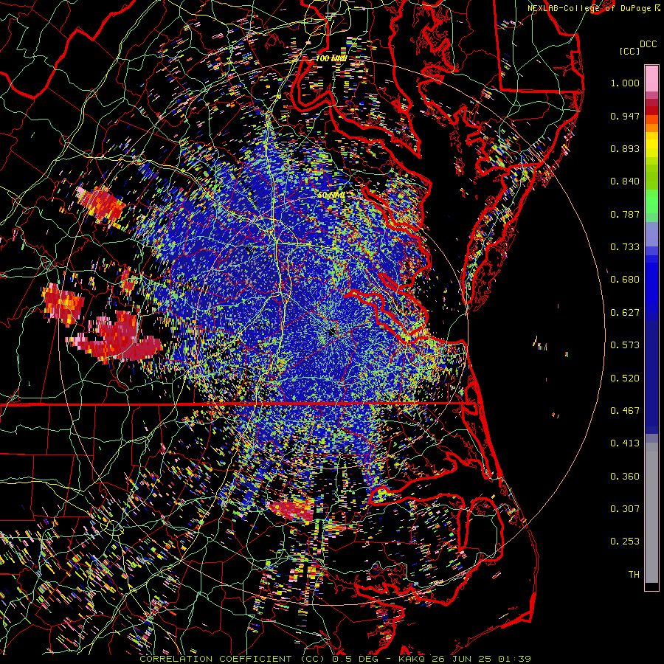This screenshot has width=664, height=664.
Task: Click the 0.733 scale label
Action: click(x=625, y=247)
